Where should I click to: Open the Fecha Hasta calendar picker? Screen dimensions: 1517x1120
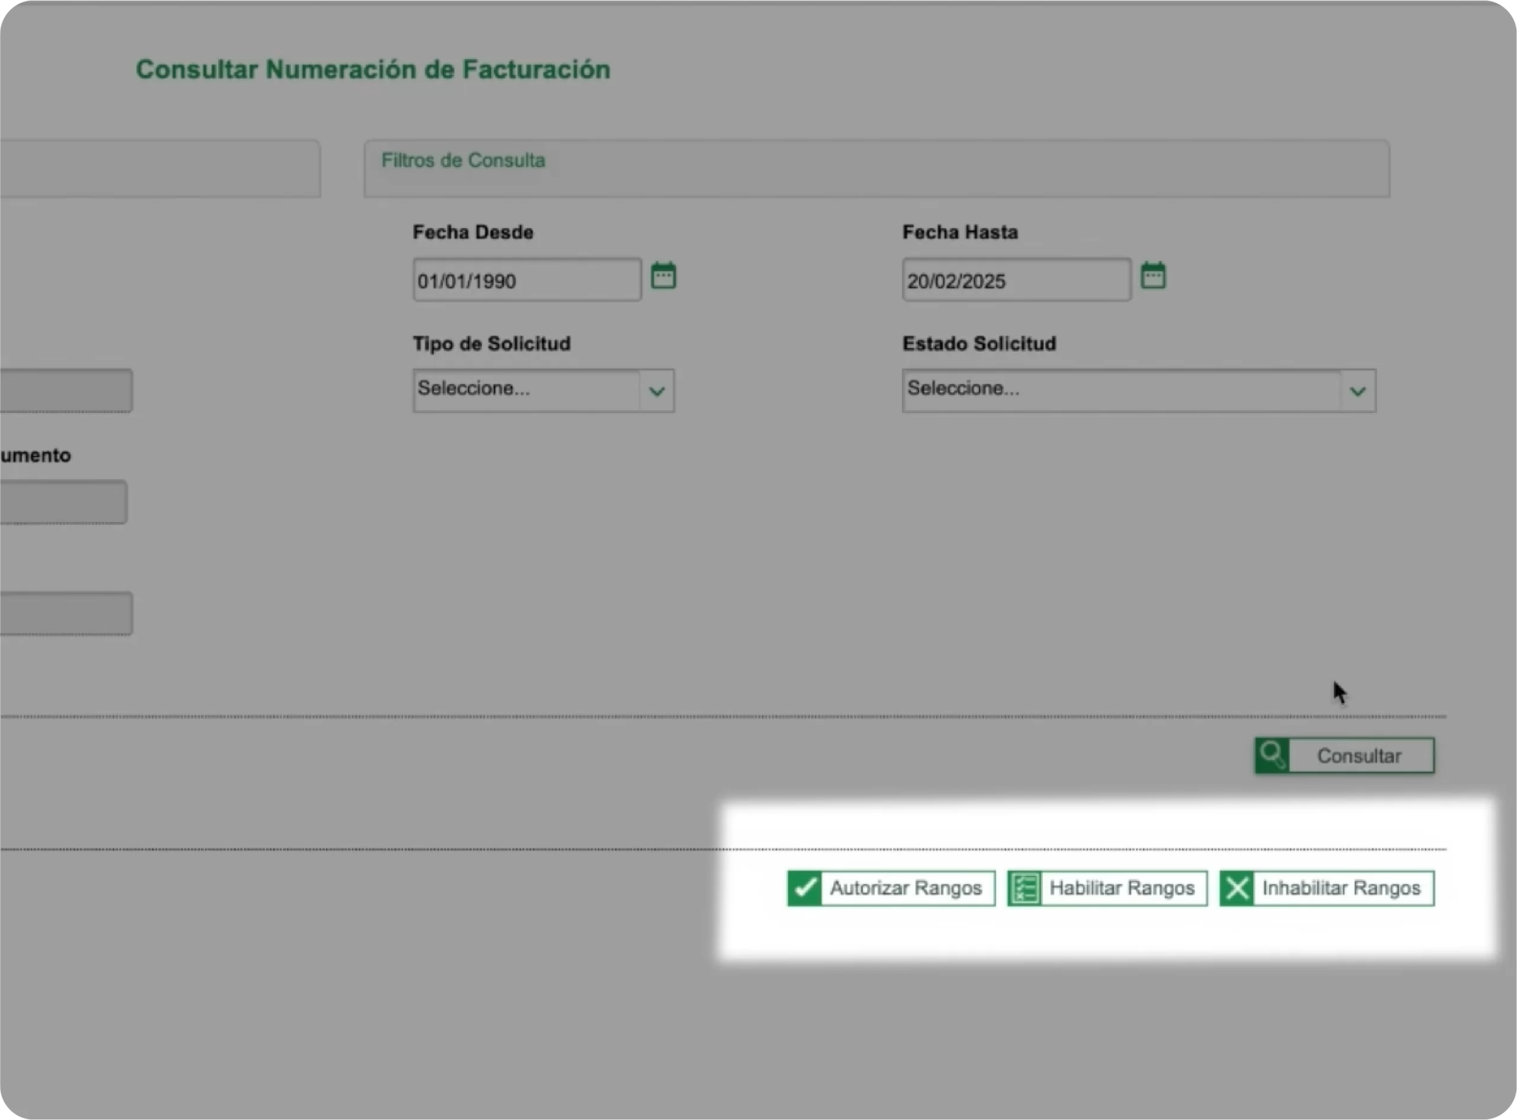pos(1153,275)
